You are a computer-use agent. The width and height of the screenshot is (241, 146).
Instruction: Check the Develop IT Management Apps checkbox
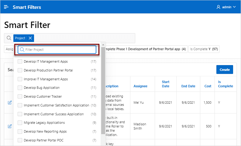pyautogui.click(x=20, y=61)
